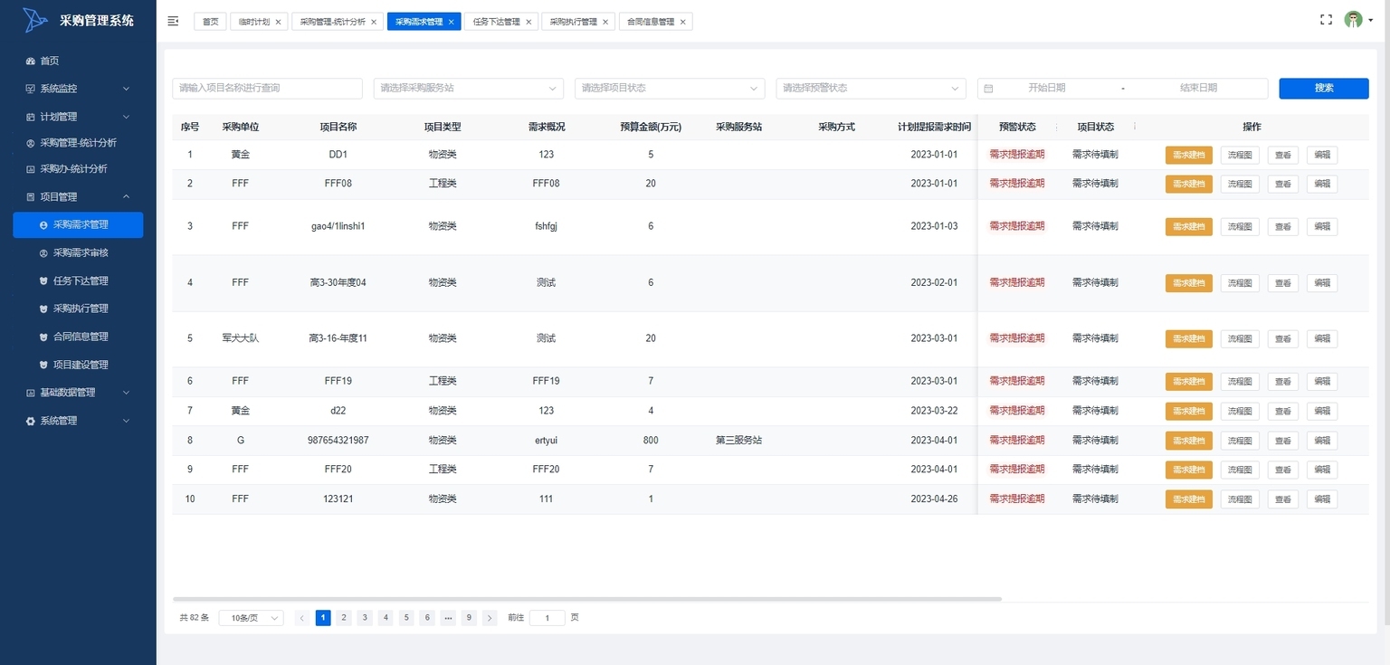This screenshot has height=665, width=1390.
Task: Click the calendar icon in date range field
Action: click(988, 89)
